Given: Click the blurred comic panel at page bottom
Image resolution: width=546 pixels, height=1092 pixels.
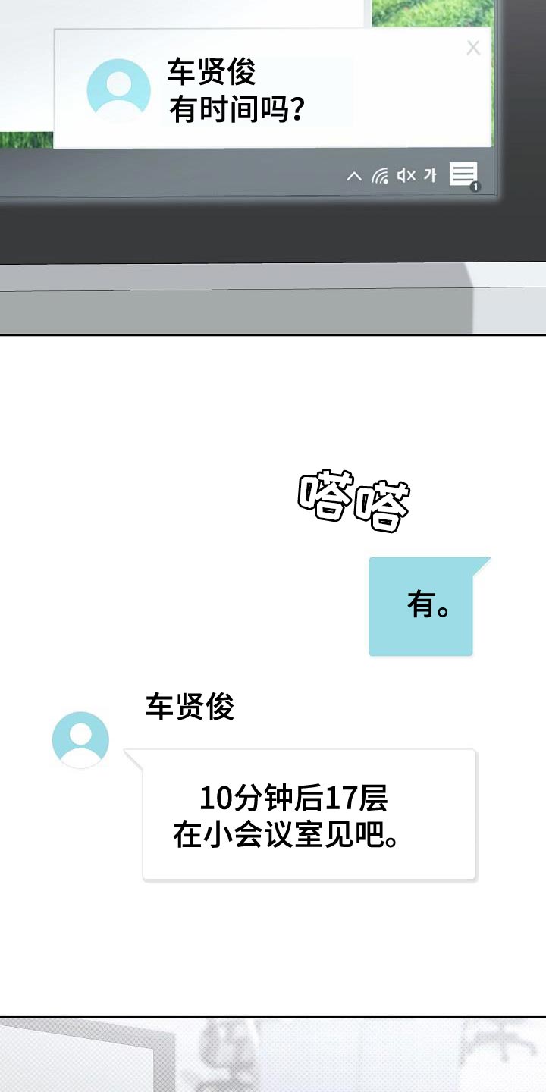Looking at the screenshot, I should (x=273, y=1055).
